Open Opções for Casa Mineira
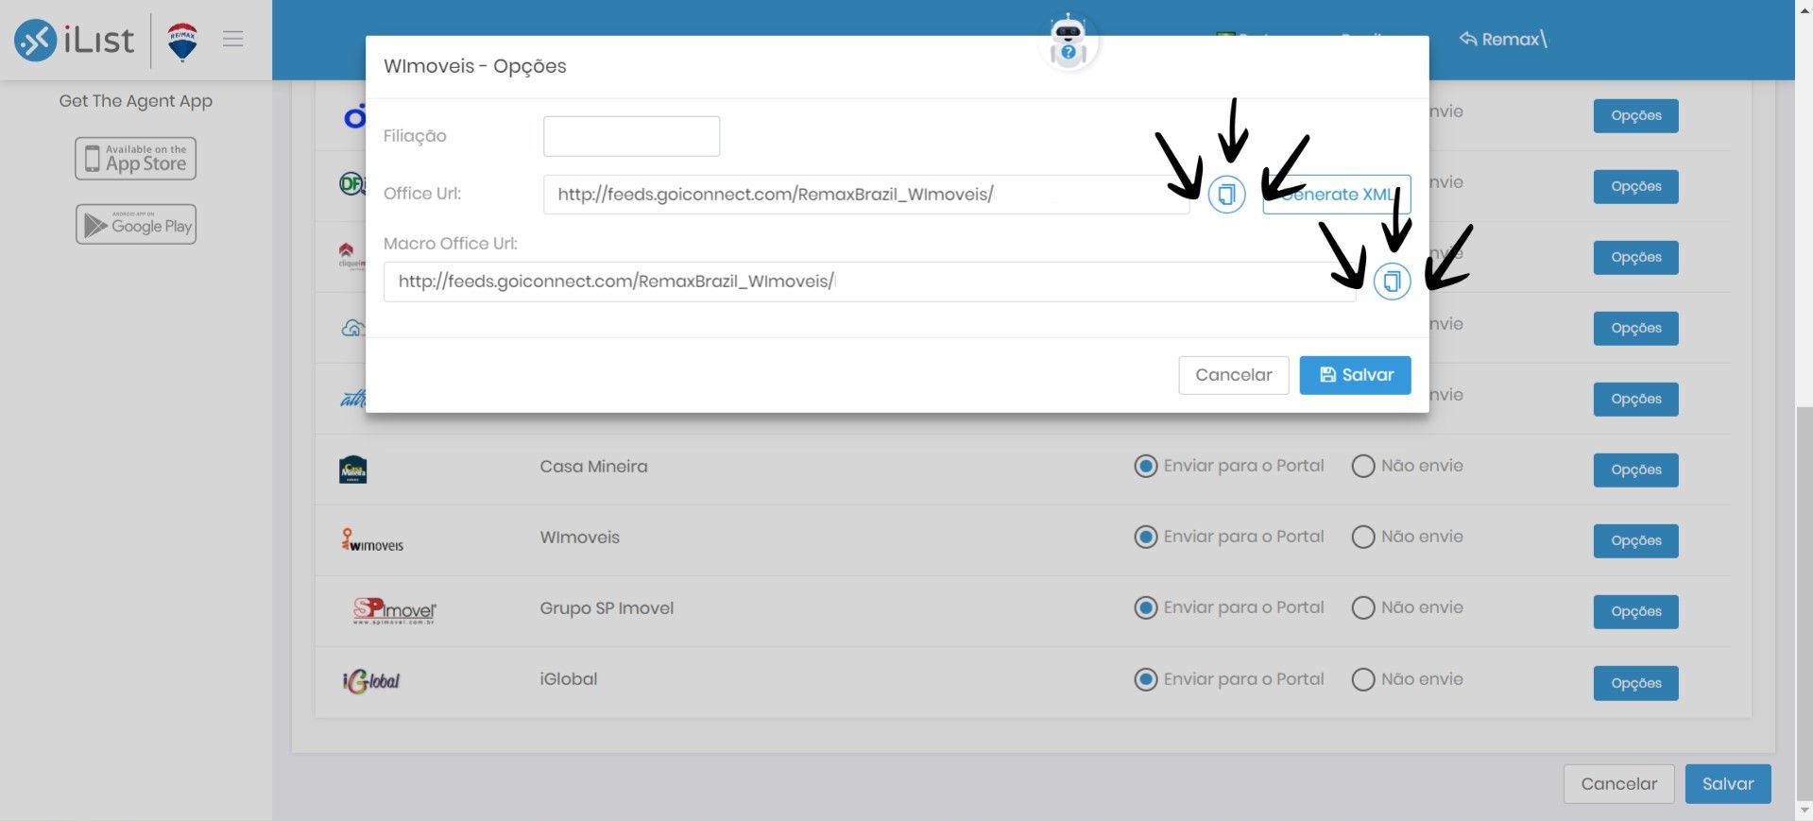This screenshot has width=1813, height=821. coord(1635,470)
